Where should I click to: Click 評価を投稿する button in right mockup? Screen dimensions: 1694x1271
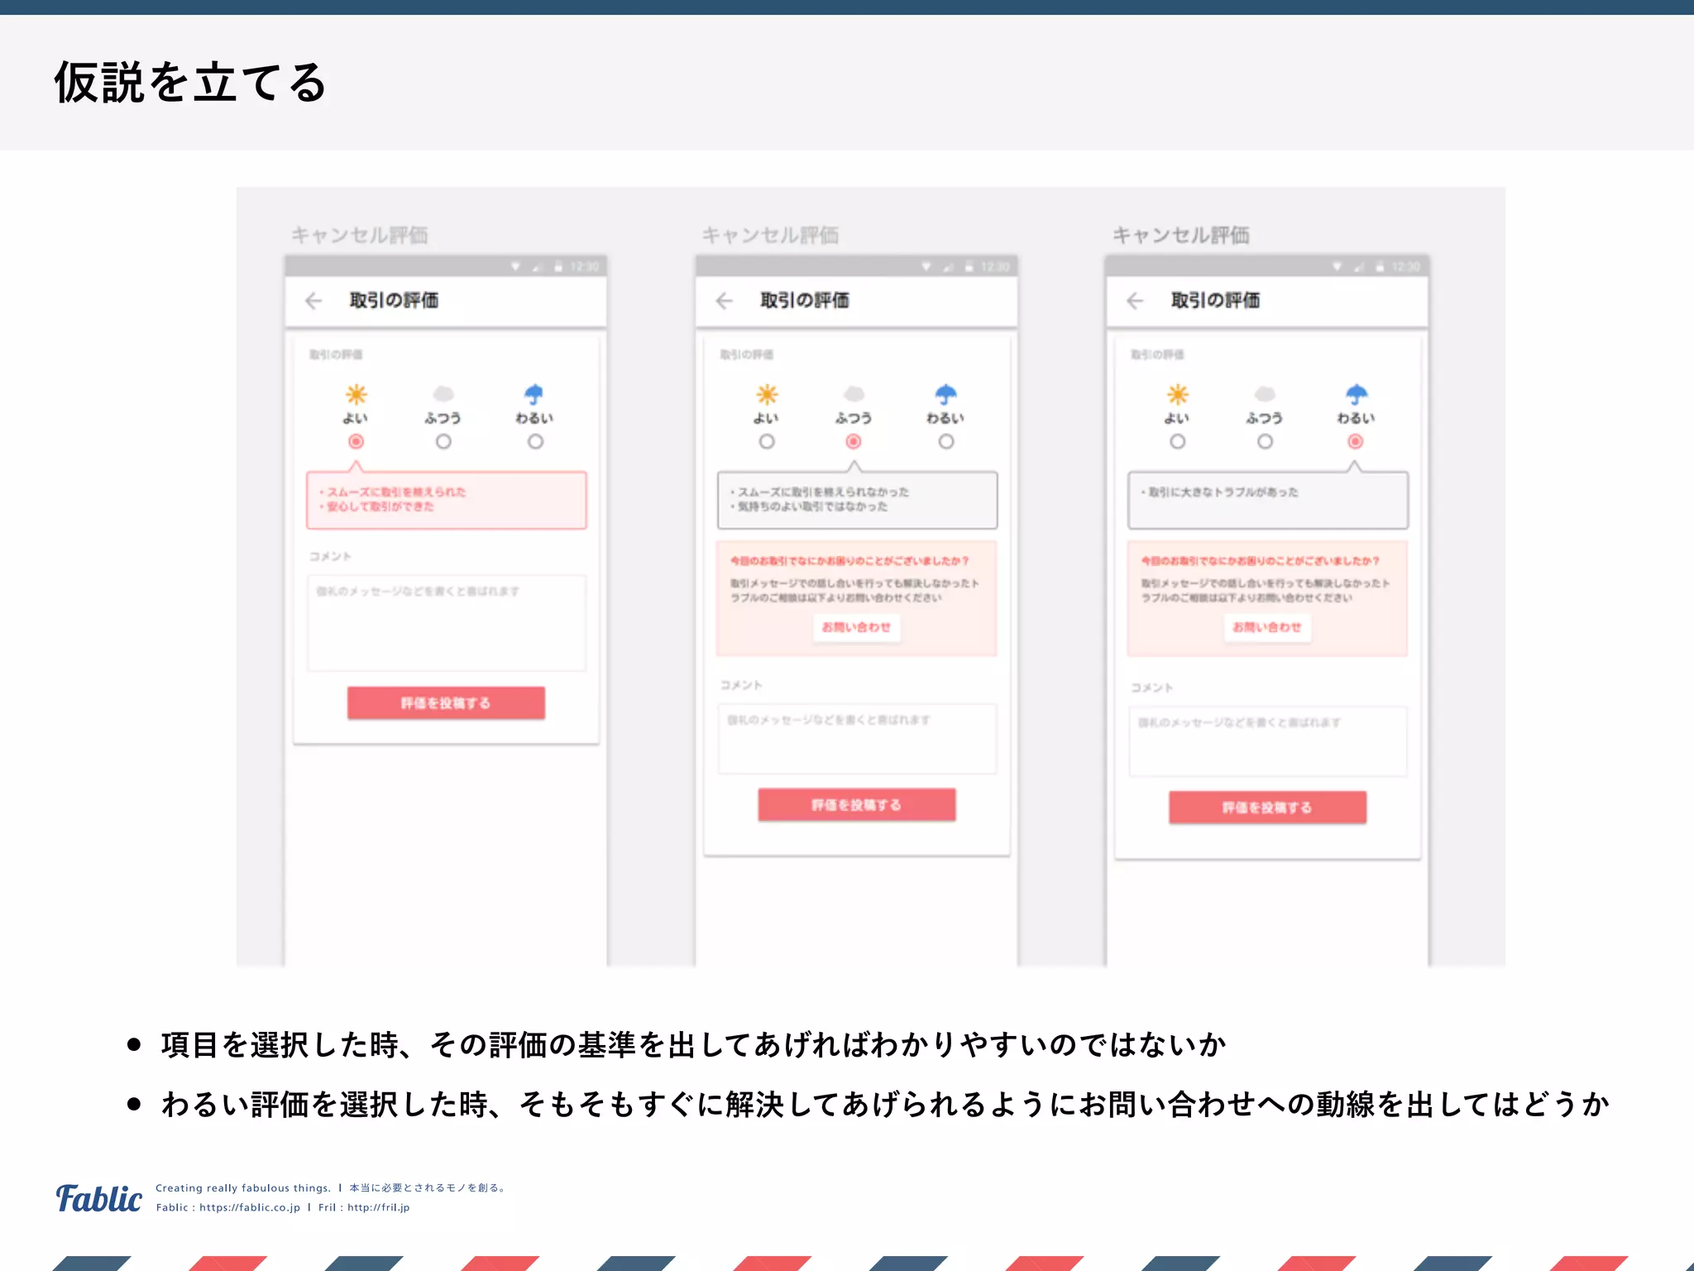[x=1267, y=807]
